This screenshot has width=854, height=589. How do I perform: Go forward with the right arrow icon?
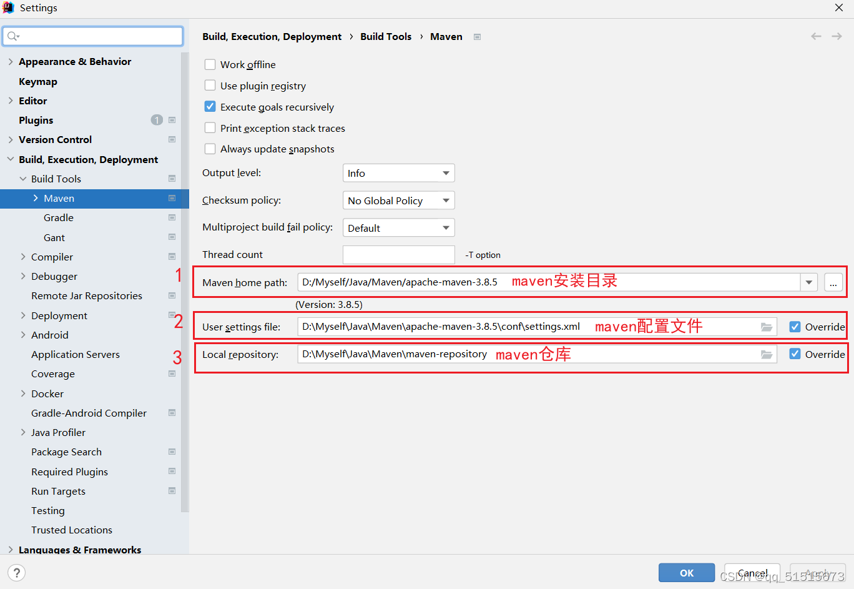tap(837, 36)
